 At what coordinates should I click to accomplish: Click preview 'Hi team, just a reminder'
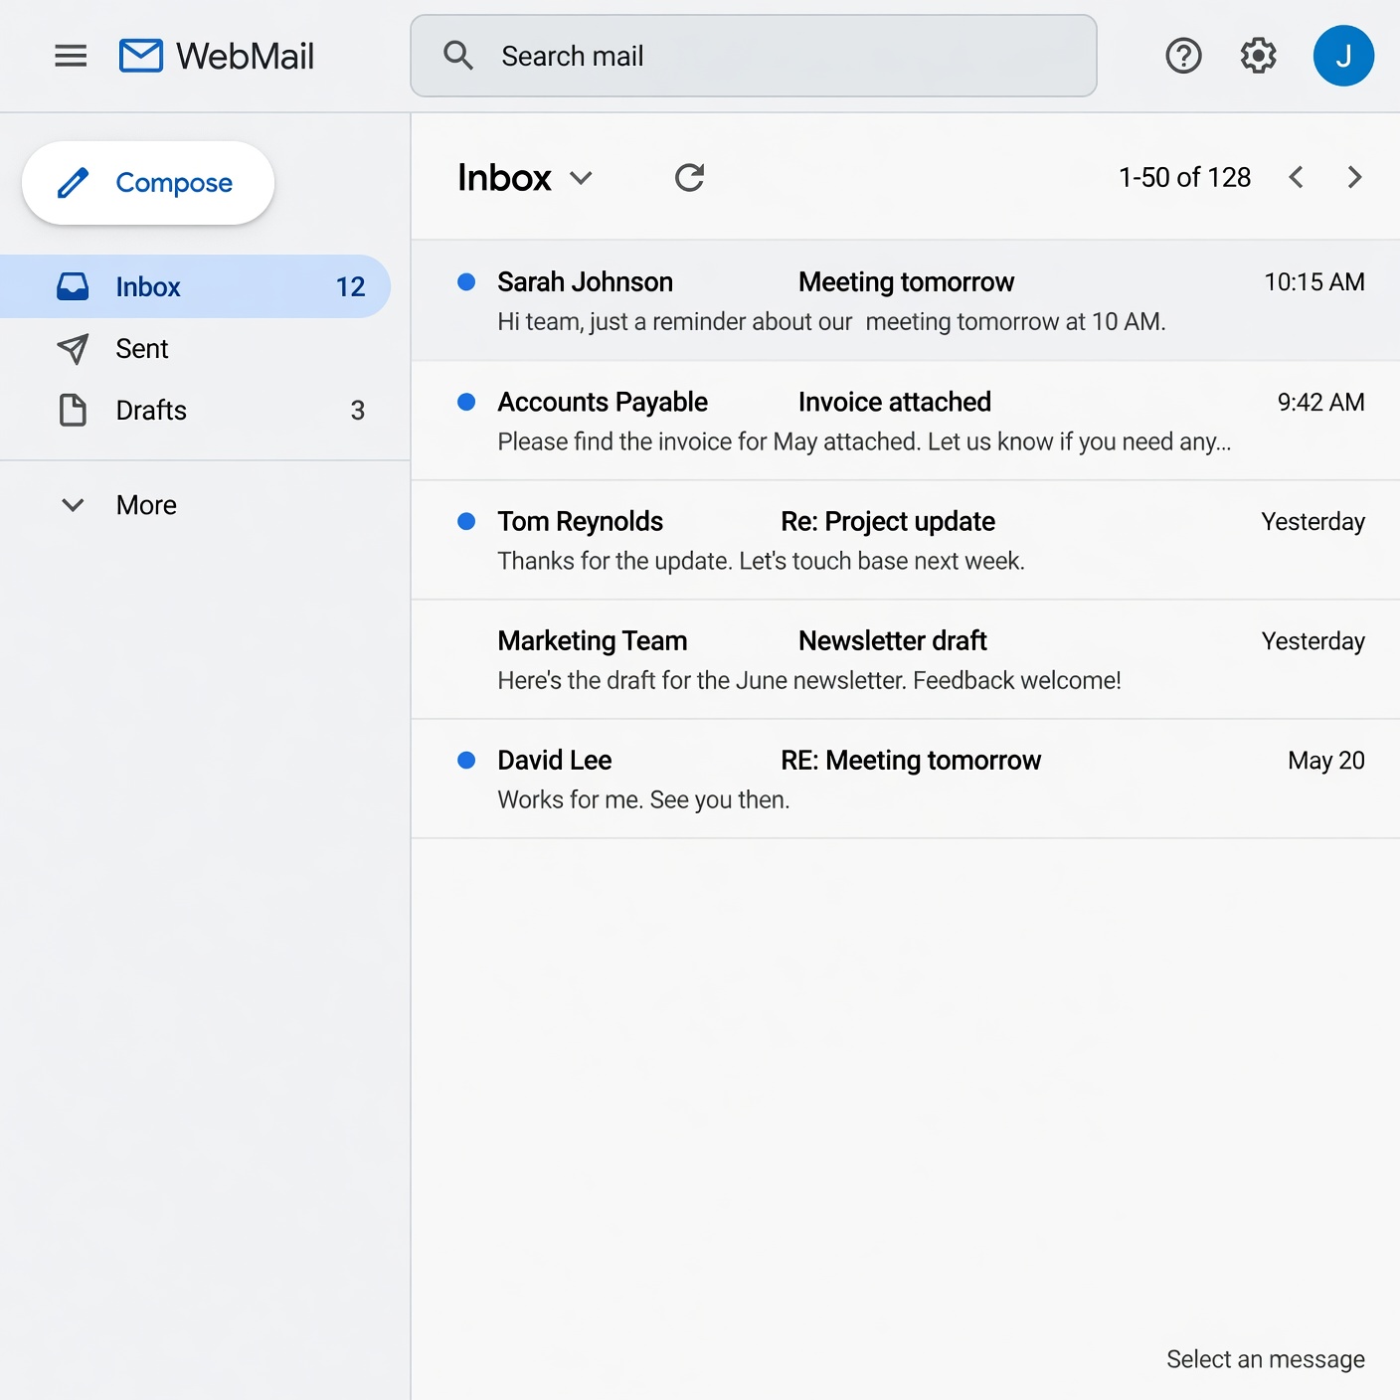click(x=831, y=321)
